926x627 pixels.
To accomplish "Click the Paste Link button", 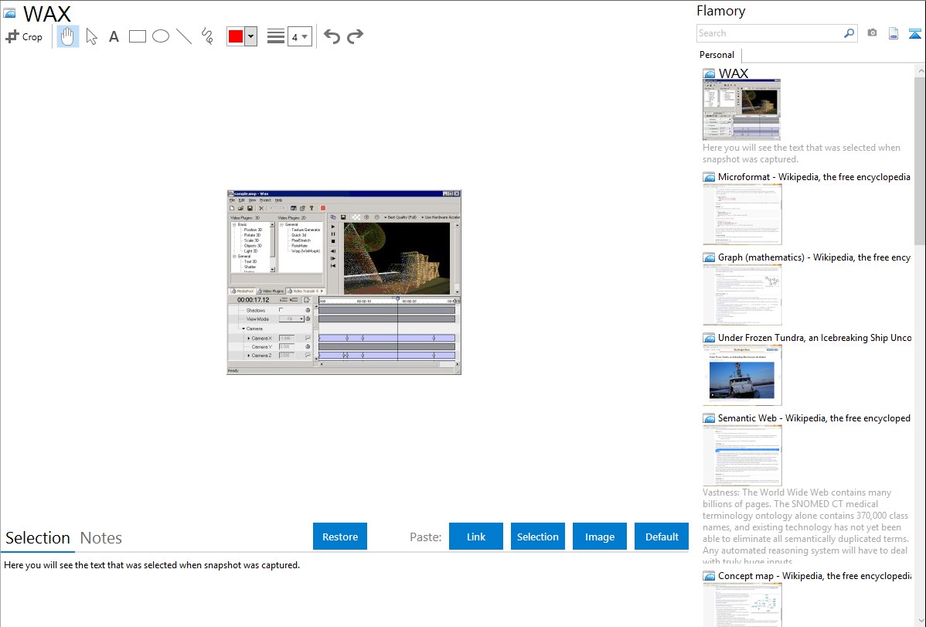I will pyautogui.click(x=476, y=537).
